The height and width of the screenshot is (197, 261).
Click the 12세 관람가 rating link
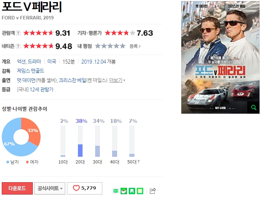42,90
